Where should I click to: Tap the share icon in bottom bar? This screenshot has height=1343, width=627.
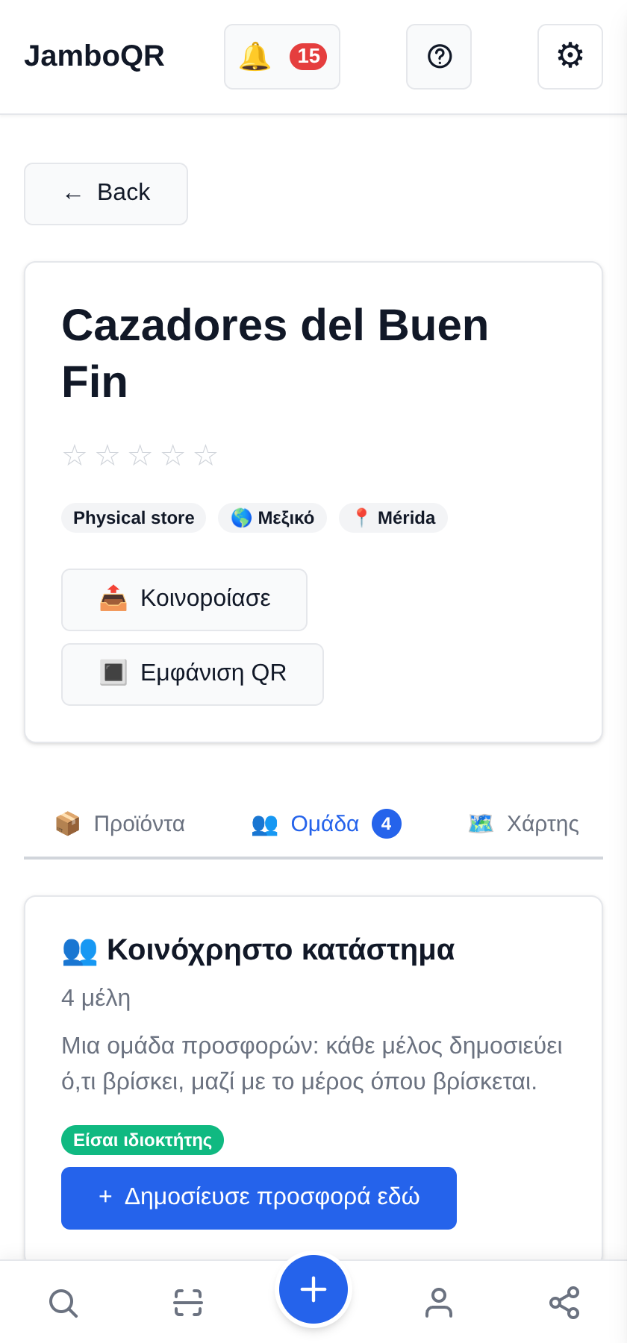tap(564, 1303)
